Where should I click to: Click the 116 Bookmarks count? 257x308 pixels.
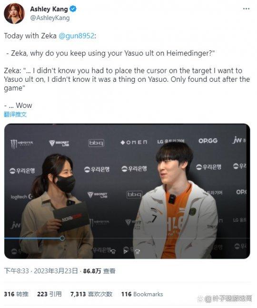tap(142, 294)
